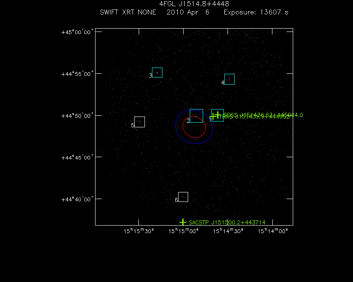
Task: Click the right ascension label 15h15m00s
Action: (184, 231)
